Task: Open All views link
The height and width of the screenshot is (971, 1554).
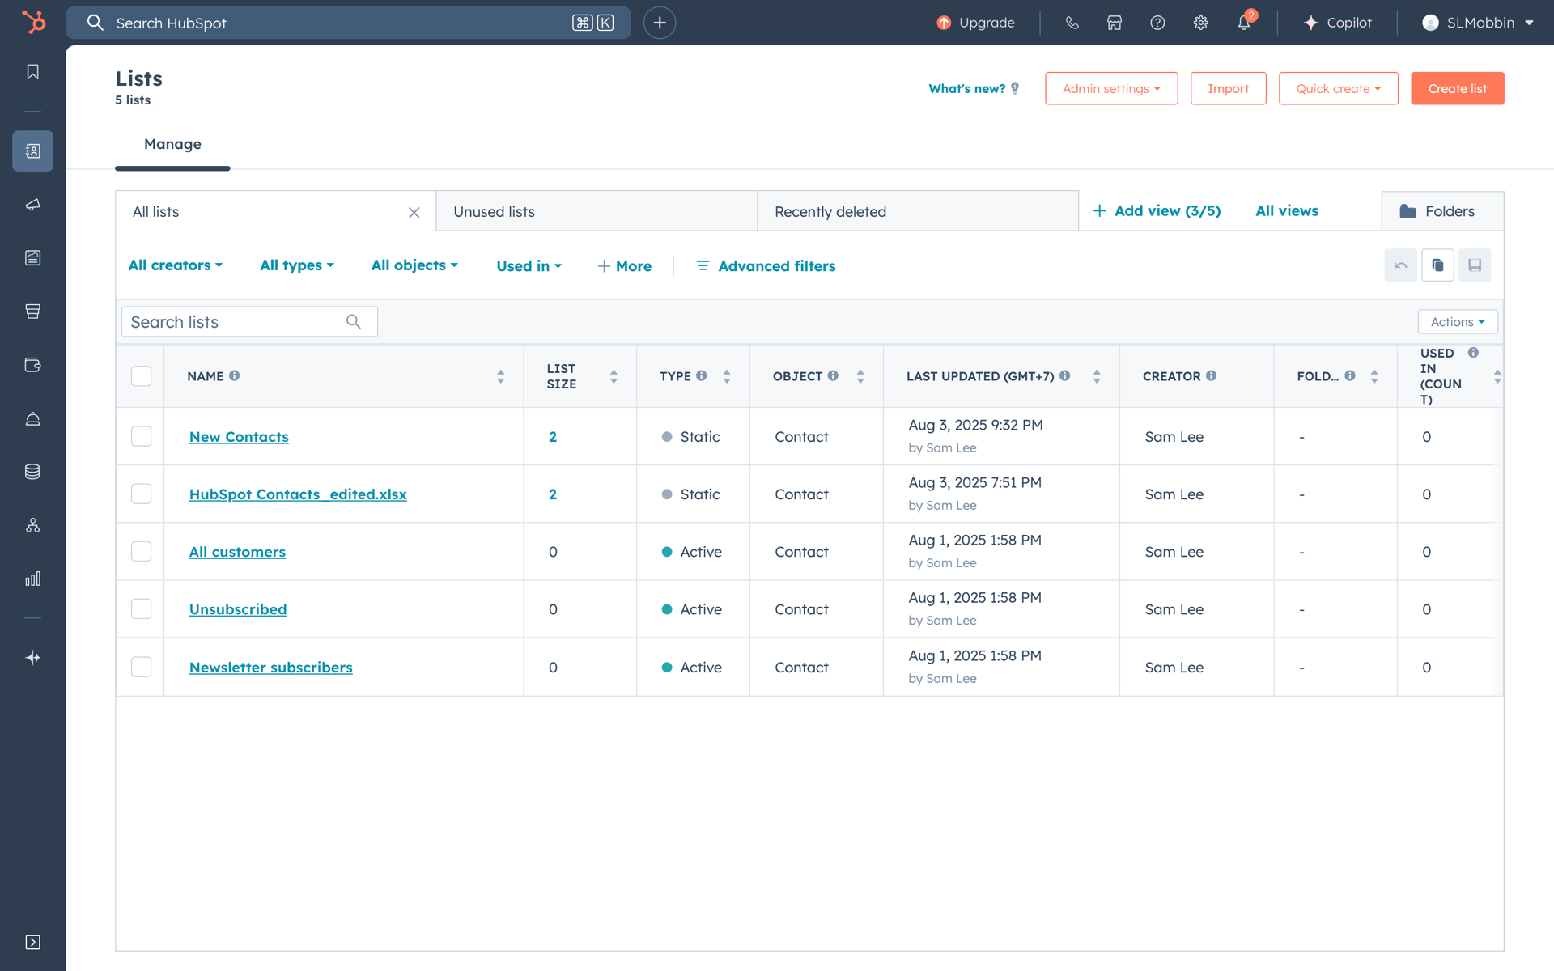Action: pyautogui.click(x=1287, y=211)
